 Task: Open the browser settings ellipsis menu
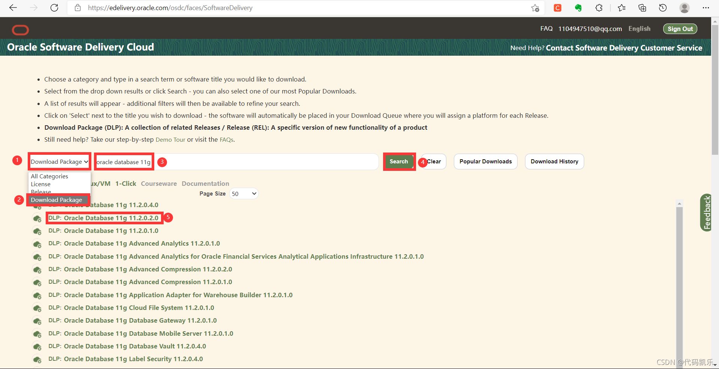(706, 8)
